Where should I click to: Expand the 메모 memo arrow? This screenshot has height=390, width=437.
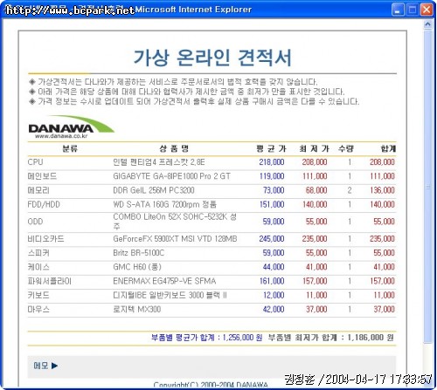(x=54, y=366)
